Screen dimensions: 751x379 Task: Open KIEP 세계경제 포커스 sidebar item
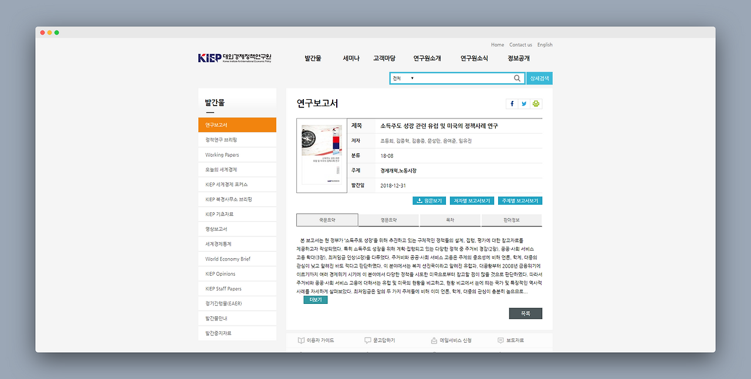(x=237, y=184)
